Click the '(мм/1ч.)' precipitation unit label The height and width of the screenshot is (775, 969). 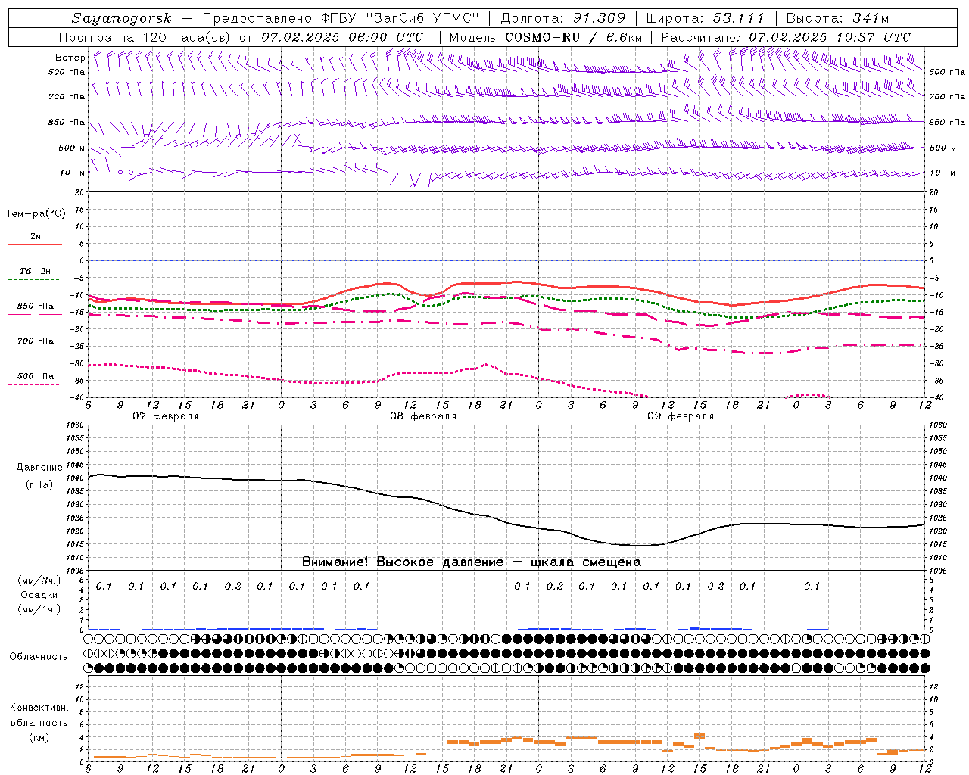pos(39,608)
